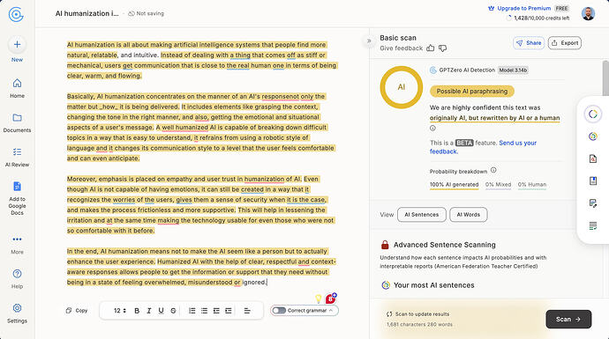Click the user profile avatar

(x=588, y=13)
